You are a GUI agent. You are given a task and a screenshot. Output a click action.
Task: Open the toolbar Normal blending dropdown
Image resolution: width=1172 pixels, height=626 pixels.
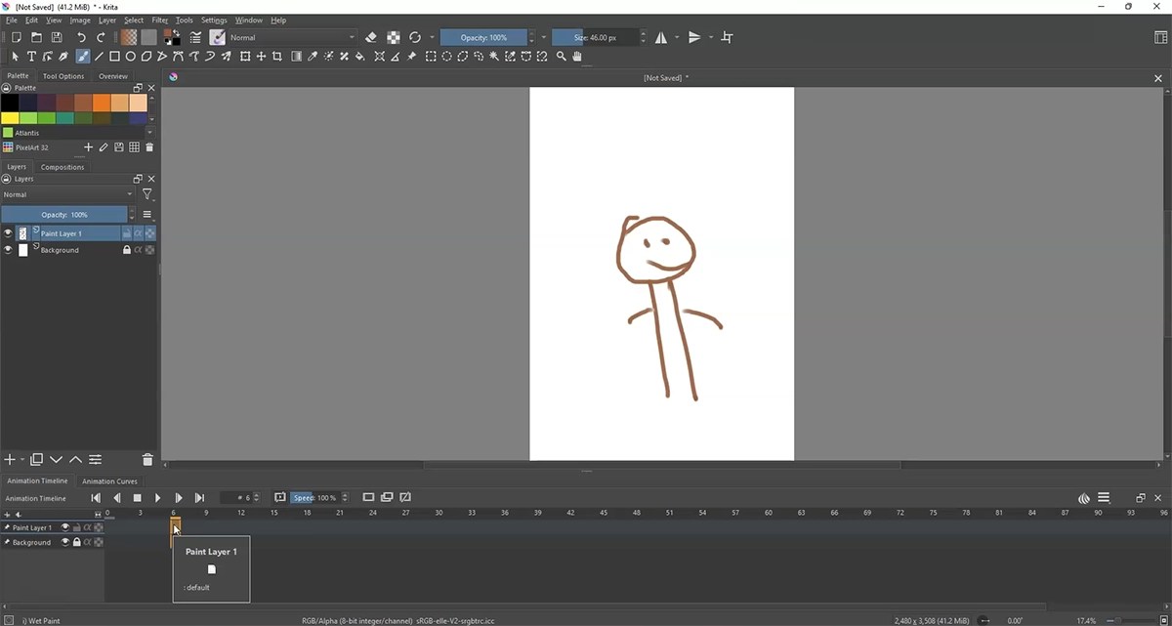pyautogui.click(x=293, y=37)
